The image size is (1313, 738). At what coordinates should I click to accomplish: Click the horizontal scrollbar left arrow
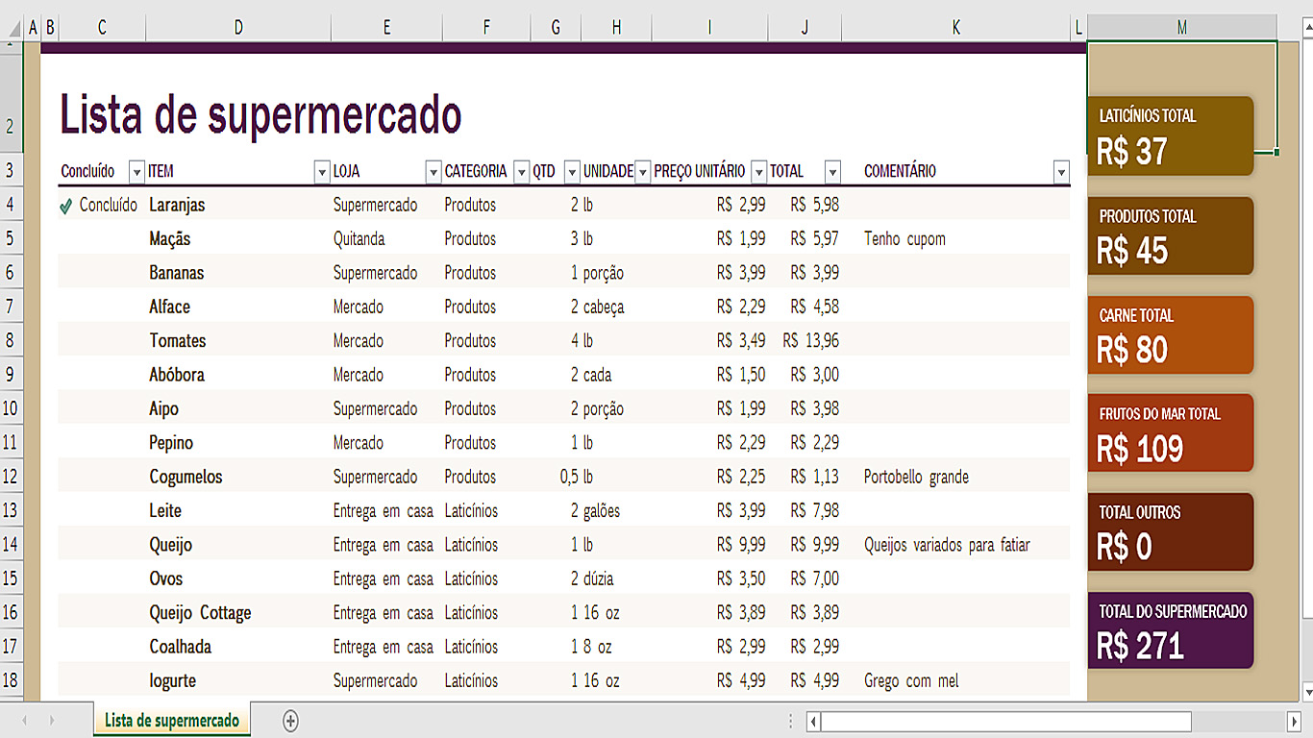click(813, 722)
